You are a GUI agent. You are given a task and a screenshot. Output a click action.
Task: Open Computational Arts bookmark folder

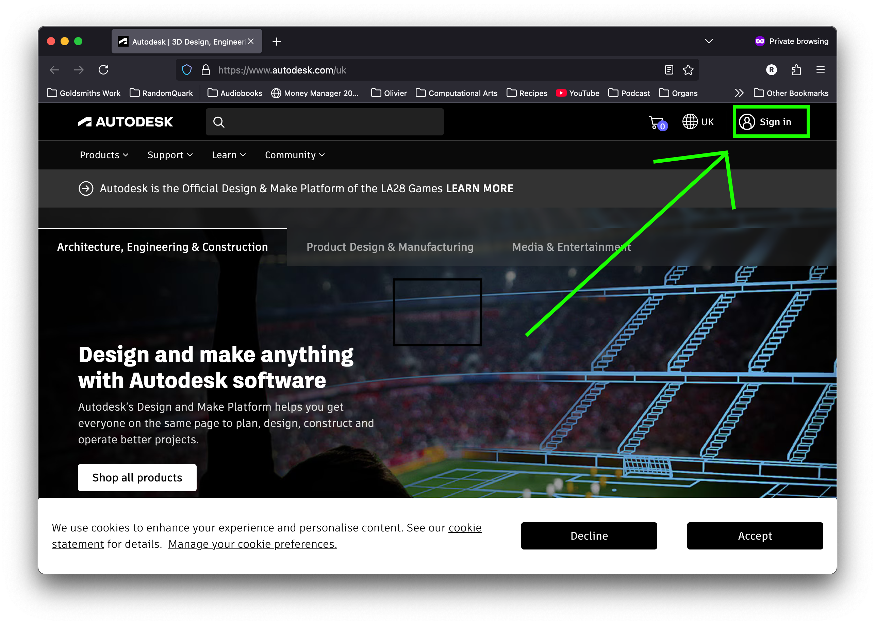(x=456, y=93)
